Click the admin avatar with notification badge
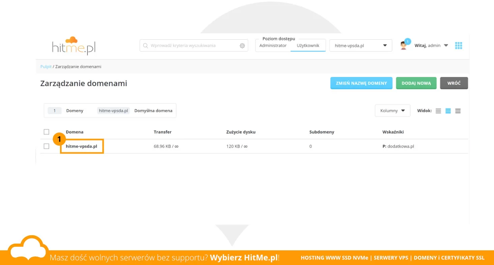494x265 pixels. click(404, 45)
